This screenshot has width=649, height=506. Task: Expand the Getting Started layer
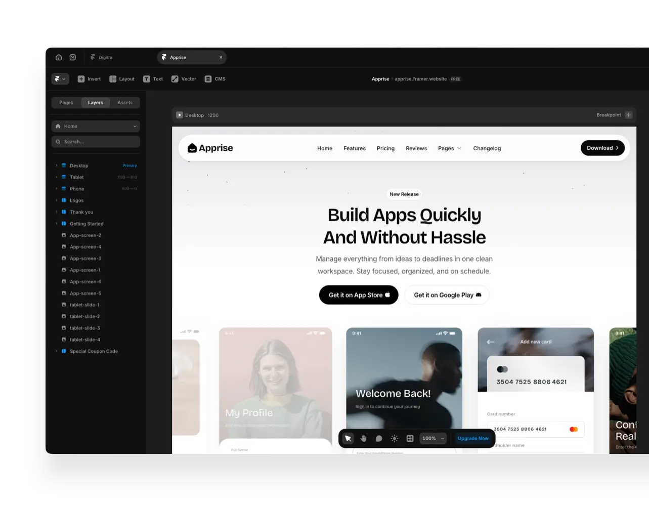[56, 224]
